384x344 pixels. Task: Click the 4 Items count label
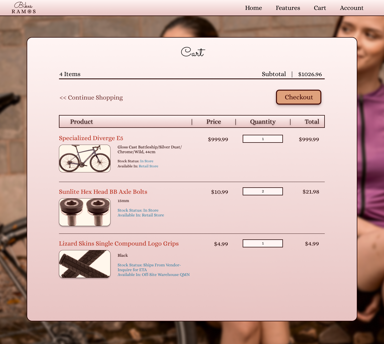pos(70,74)
